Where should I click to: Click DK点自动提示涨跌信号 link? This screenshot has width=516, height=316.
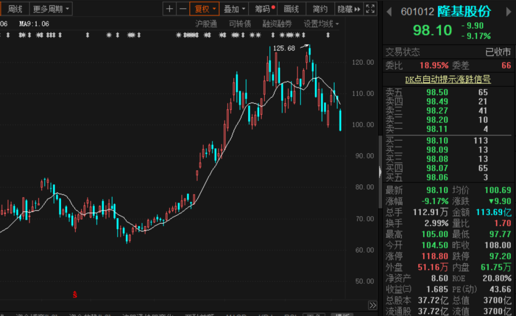point(448,80)
